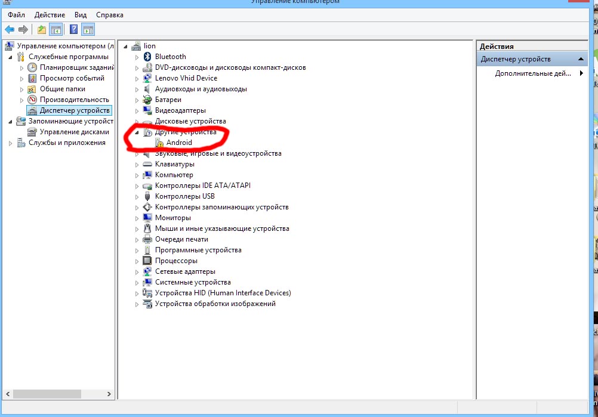
Task: Click the left pane scroll-right arrow
Action: click(x=109, y=394)
